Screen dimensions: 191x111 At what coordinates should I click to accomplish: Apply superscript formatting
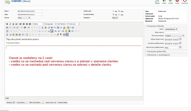click(x=59, y=31)
